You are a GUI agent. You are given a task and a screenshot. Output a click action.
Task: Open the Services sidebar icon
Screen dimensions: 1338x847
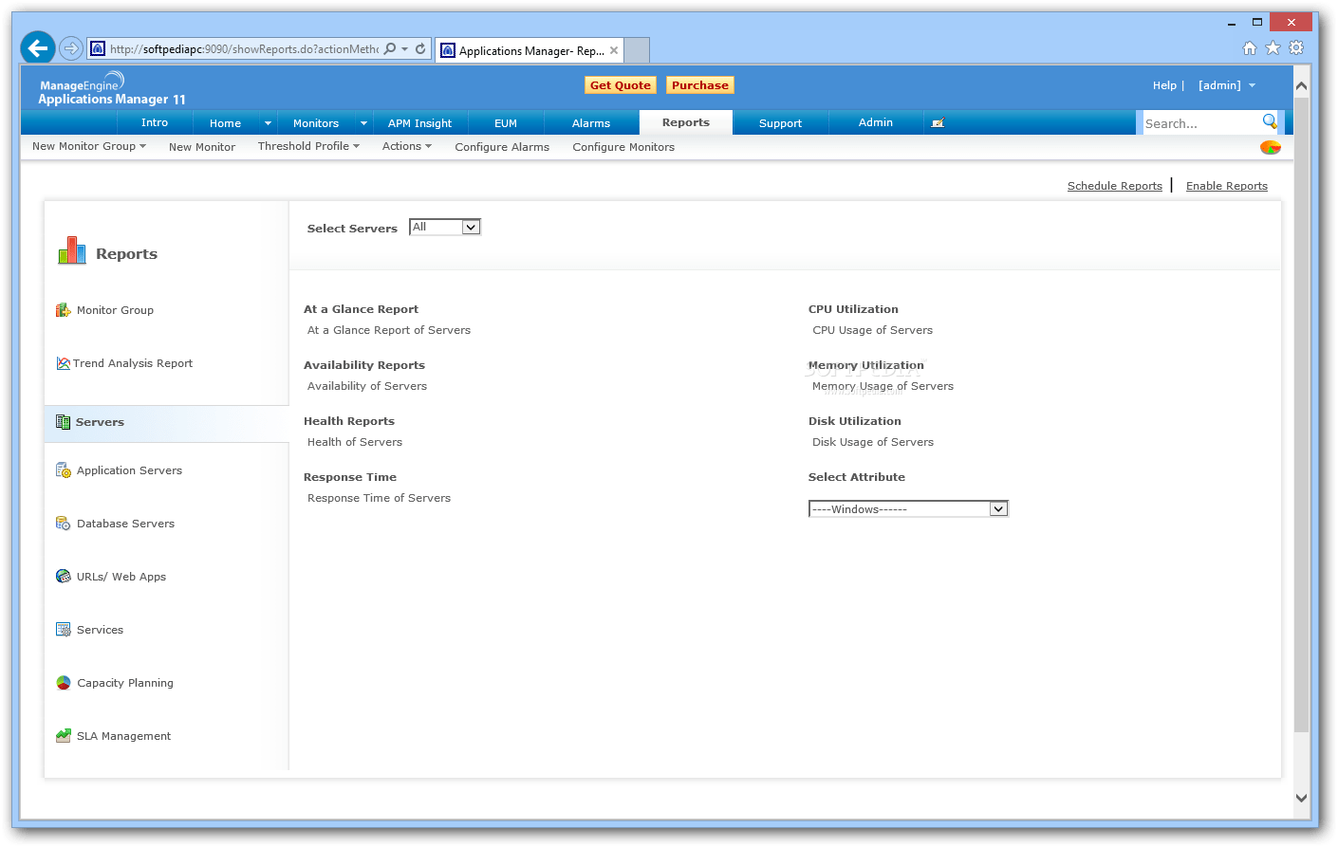(63, 629)
